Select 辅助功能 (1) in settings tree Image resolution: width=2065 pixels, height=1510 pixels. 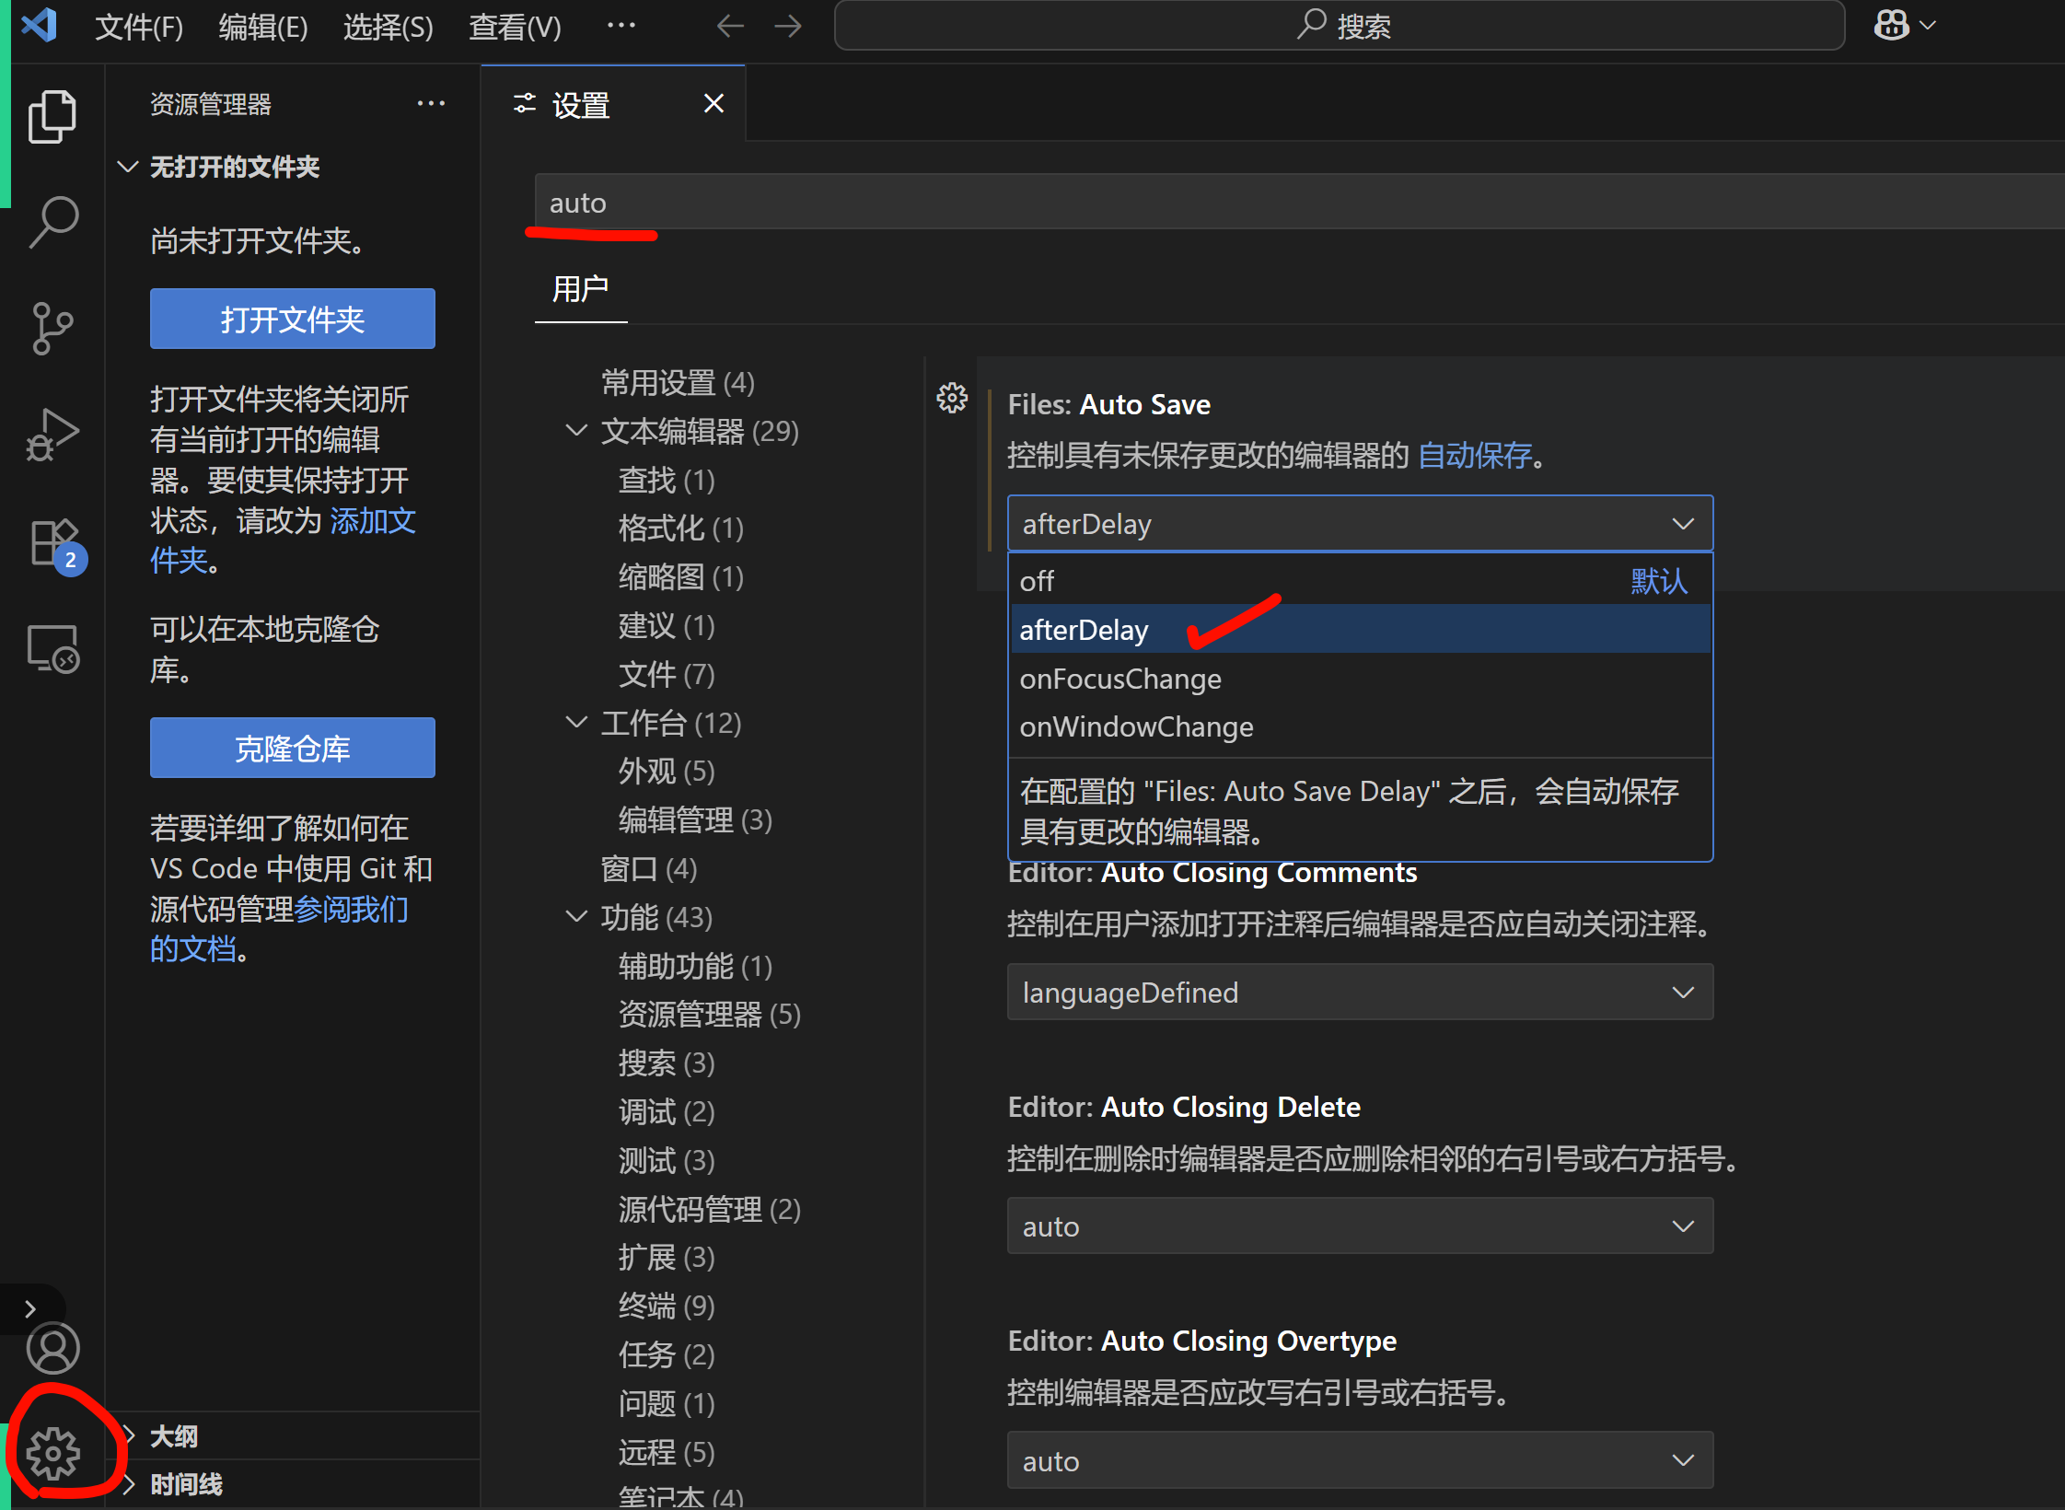click(695, 966)
